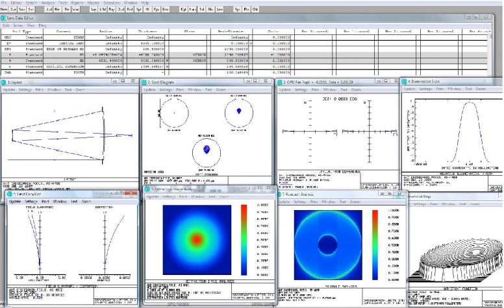Click the Fps toolbar button
The image size is (504, 308).
(x=157, y=9)
